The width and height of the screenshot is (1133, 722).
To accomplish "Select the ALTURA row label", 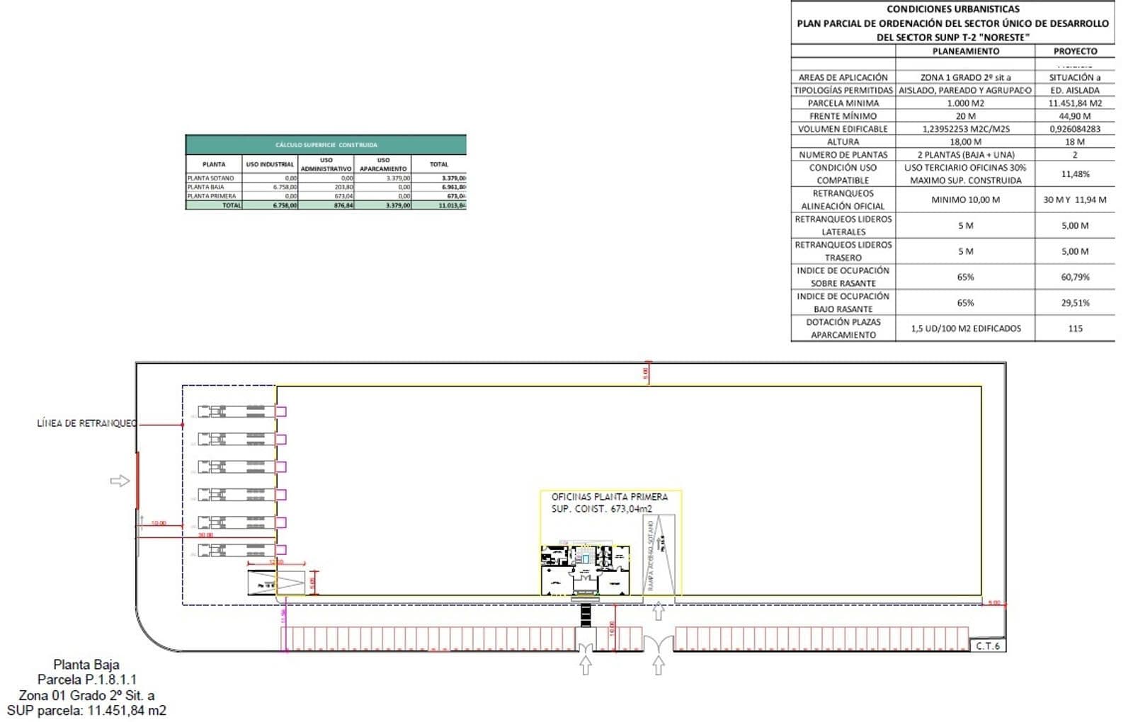I will tap(843, 142).
